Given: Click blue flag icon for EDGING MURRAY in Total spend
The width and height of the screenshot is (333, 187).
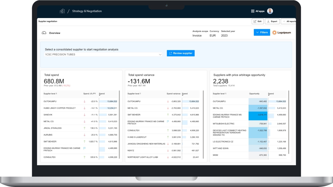Looking at the screenshot, I should point(84,148).
